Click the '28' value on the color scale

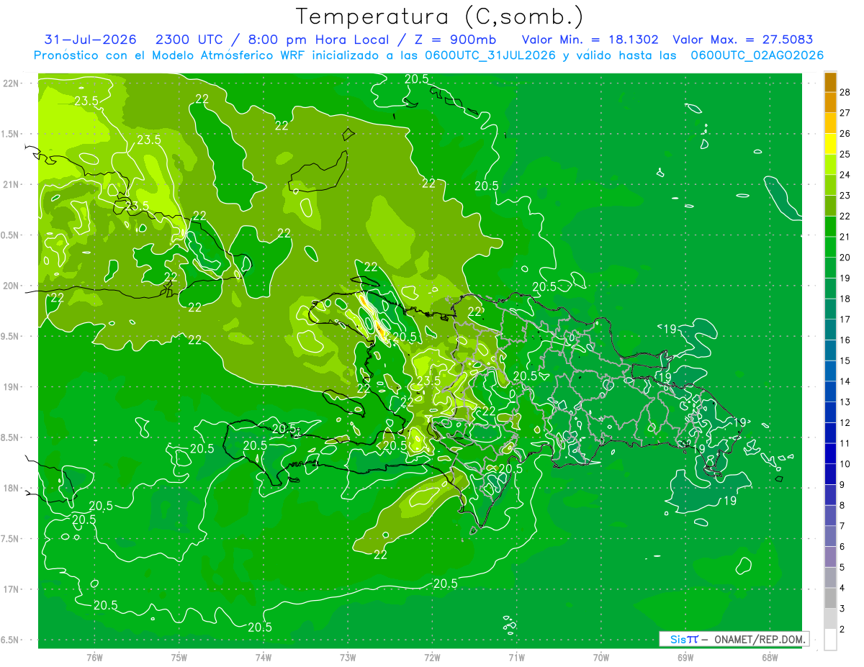(x=846, y=92)
